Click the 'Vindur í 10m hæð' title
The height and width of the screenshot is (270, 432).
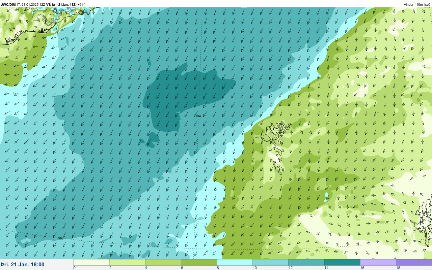(x=417, y=4)
